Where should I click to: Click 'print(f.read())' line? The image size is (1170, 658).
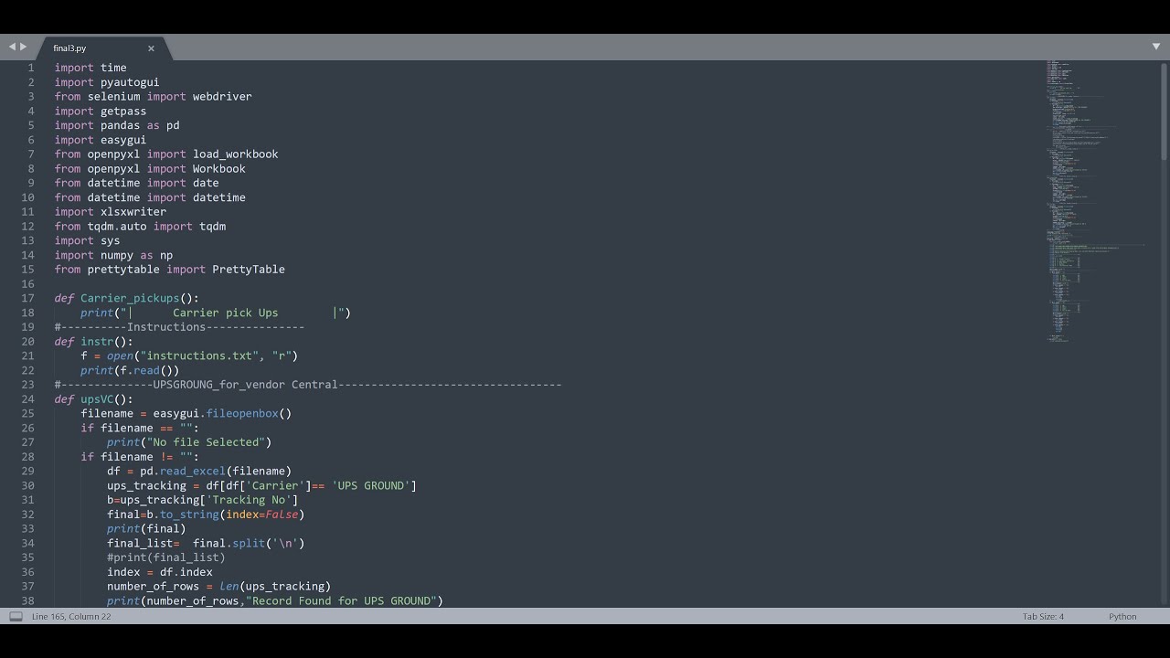[x=130, y=370]
